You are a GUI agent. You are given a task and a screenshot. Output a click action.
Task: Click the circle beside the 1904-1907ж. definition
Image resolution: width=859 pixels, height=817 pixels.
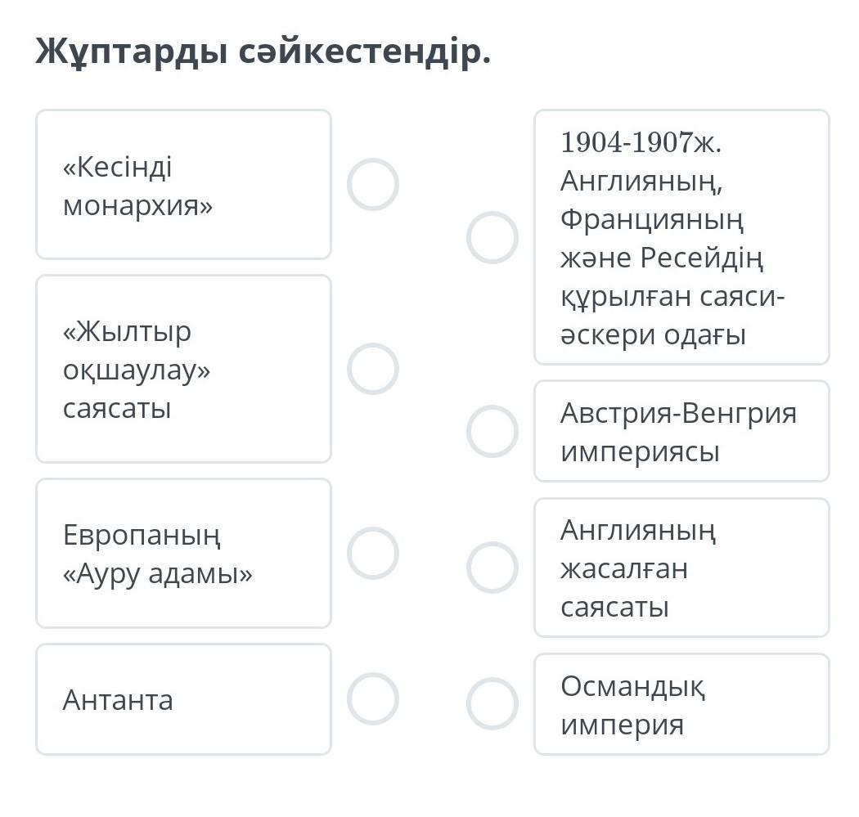click(x=492, y=237)
